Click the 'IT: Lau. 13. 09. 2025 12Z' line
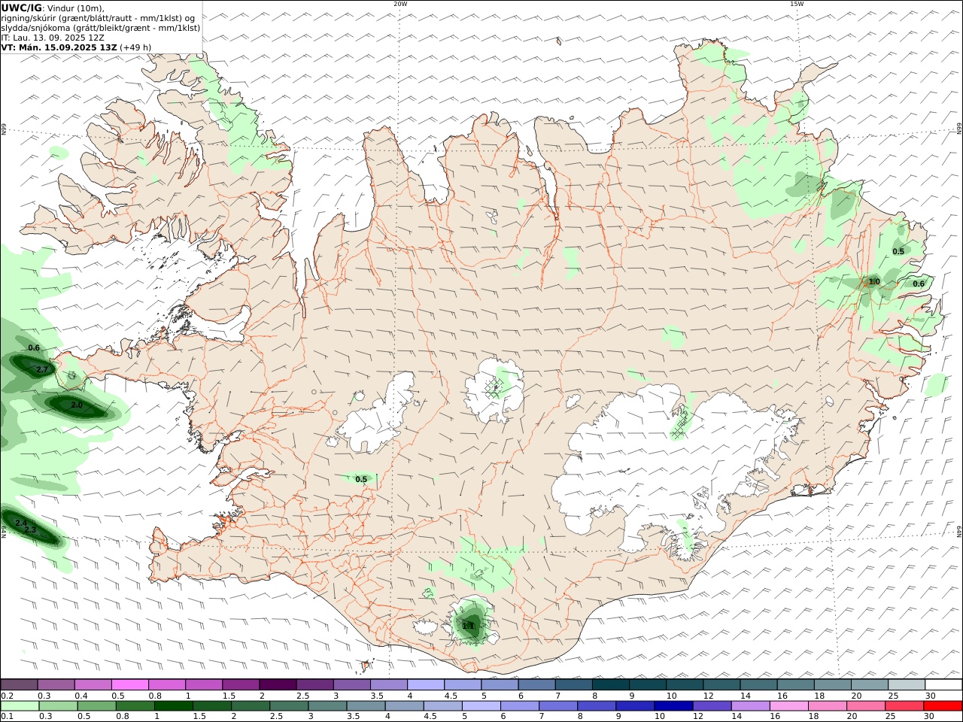Image resolution: width=963 pixels, height=722 pixels. [53, 38]
